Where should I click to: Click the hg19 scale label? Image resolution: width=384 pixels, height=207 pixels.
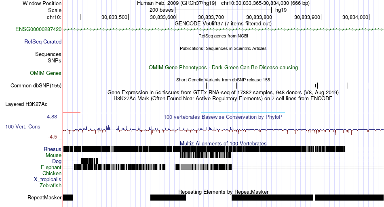[x=281, y=10]
